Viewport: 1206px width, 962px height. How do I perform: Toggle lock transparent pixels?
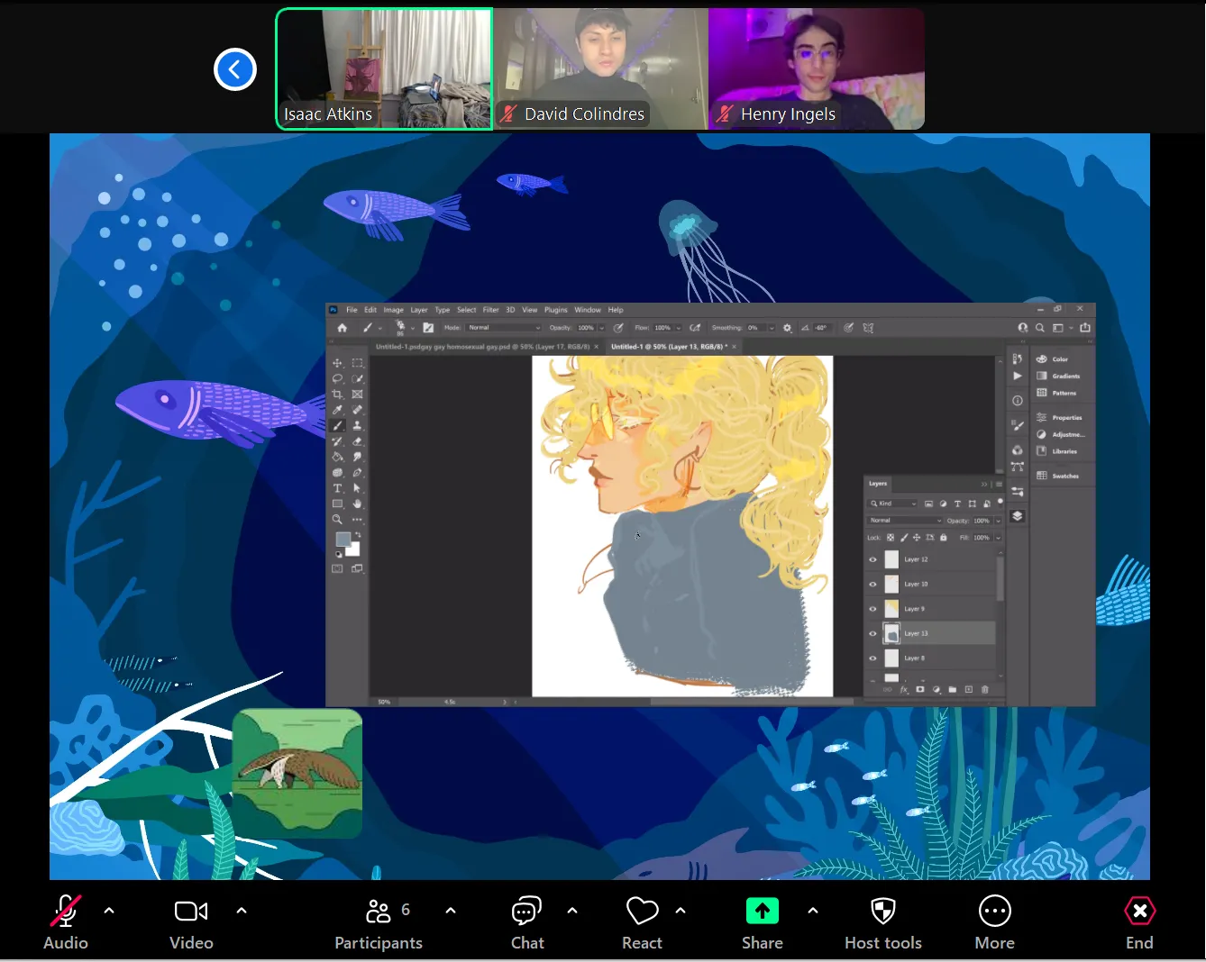pyautogui.click(x=891, y=538)
